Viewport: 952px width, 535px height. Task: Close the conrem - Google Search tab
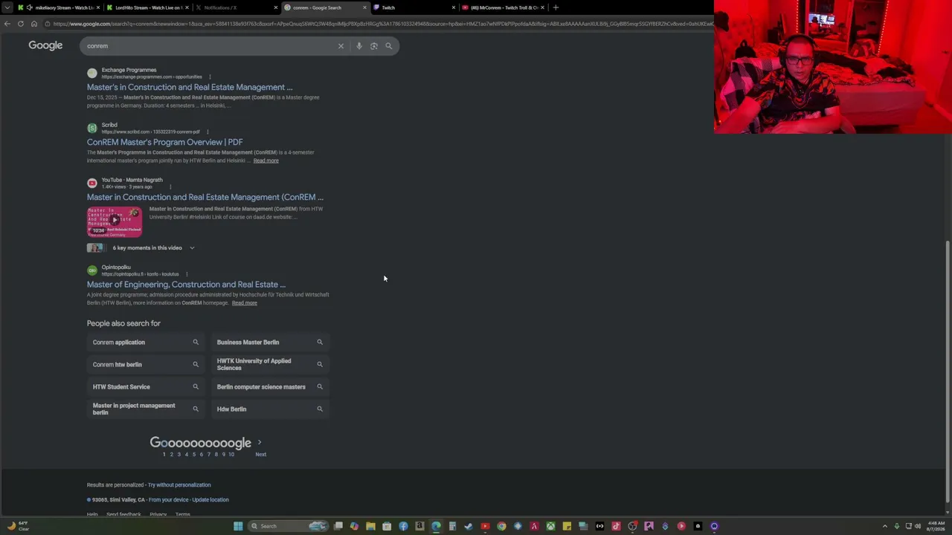coord(364,7)
